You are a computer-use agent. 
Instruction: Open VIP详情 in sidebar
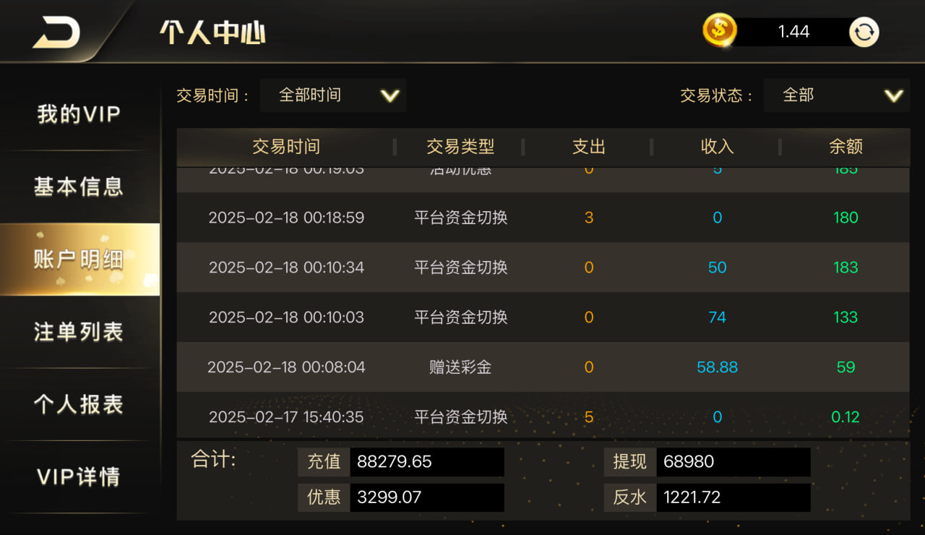[x=79, y=477]
